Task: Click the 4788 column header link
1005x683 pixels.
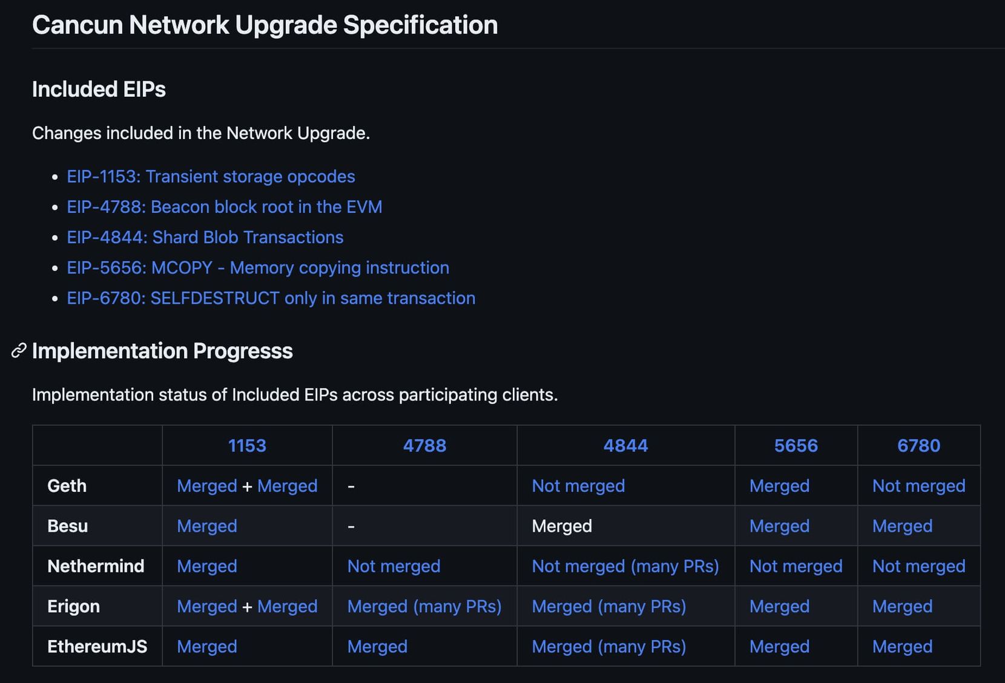Action: pos(424,446)
